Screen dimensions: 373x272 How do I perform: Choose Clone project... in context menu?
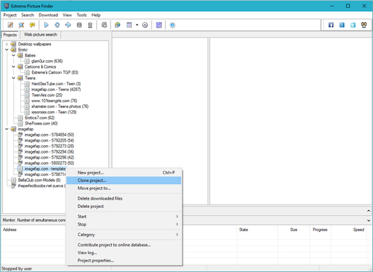point(125,180)
